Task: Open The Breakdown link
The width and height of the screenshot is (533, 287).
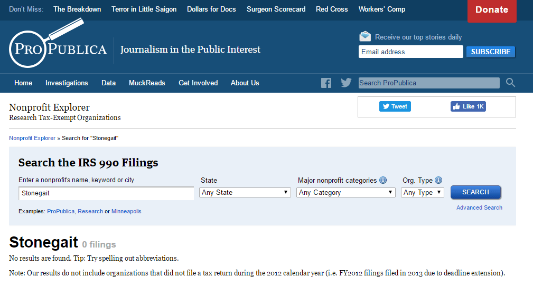Action: 77,9
